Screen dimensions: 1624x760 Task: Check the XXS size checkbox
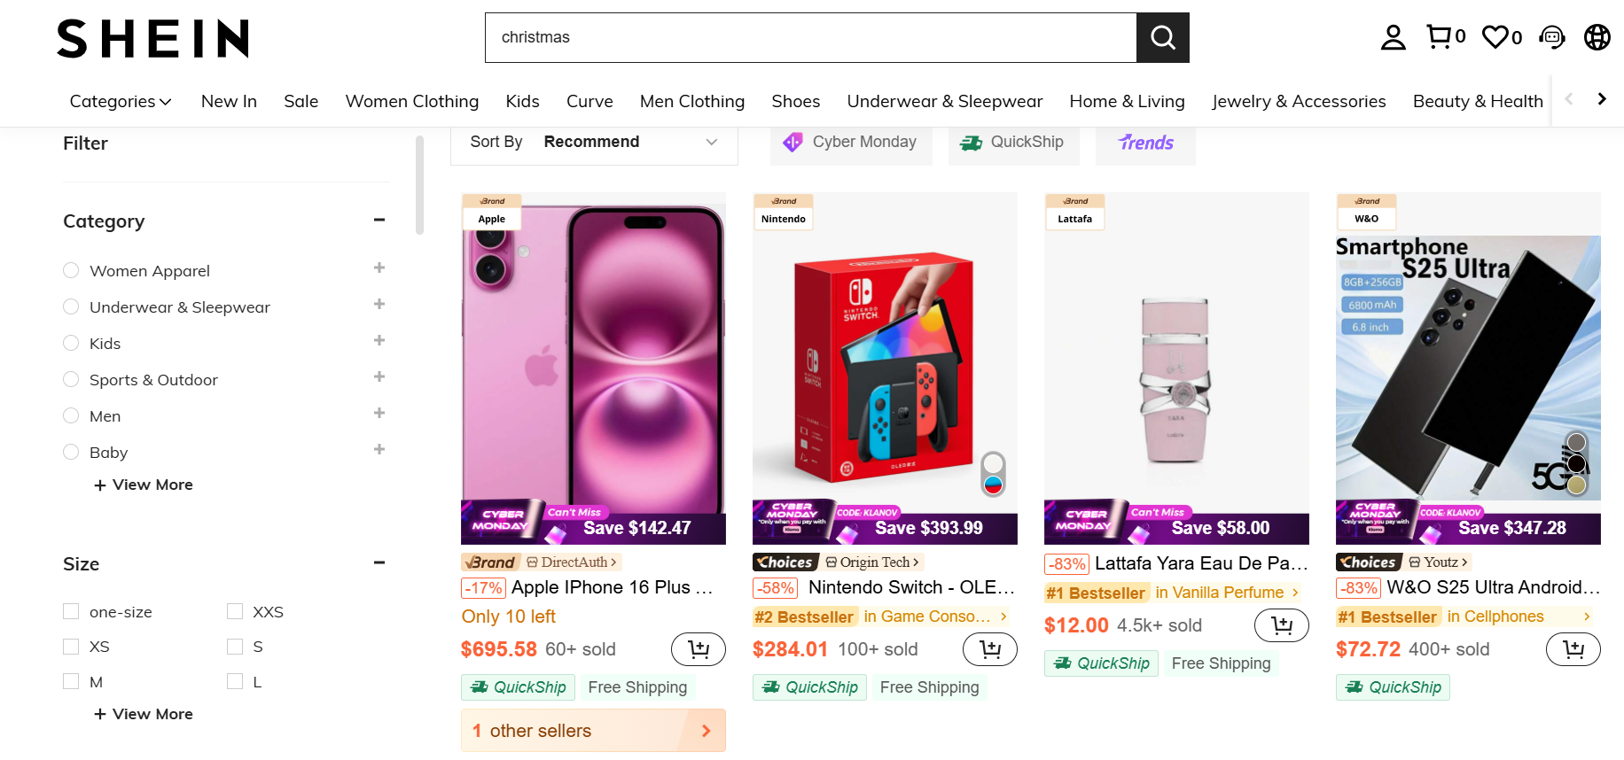pos(235,611)
